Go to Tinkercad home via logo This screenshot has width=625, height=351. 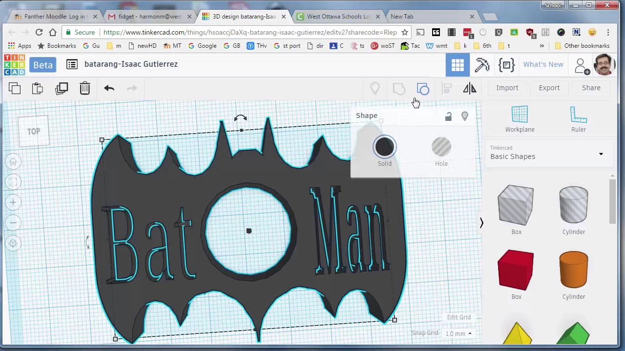coord(14,65)
